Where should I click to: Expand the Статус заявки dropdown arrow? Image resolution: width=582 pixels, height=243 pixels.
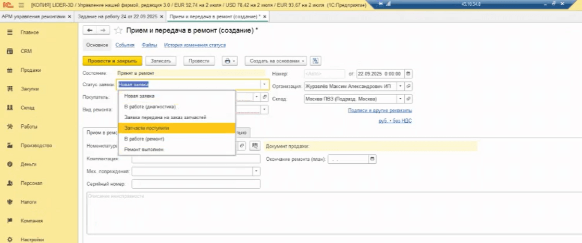tap(264, 84)
